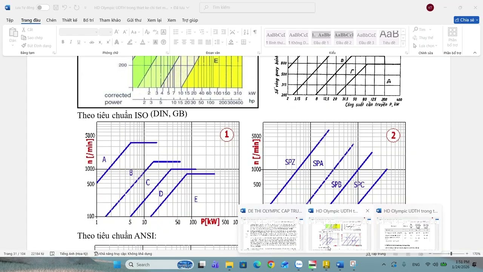Apply Đầu đề 2 style
The height and width of the screenshot is (272, 483).
point(344,37)
